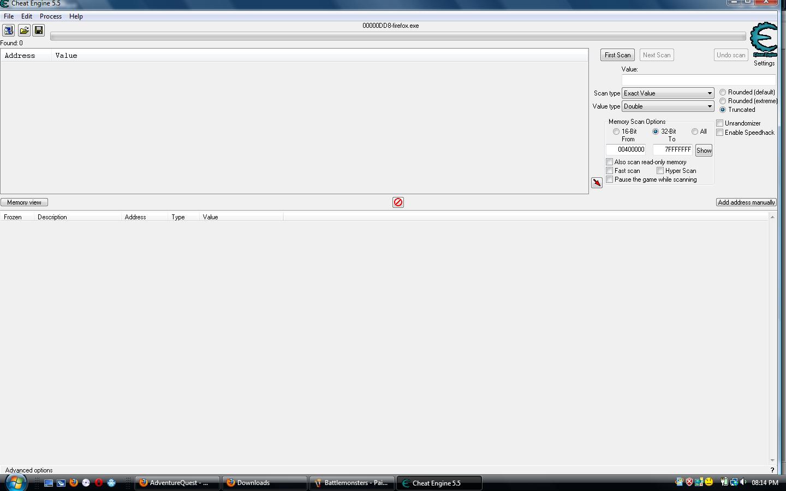The height and width of the screenshot is (491, 786).
Task: Select the 32-Bit memory scan option
Action: (656, 131)
